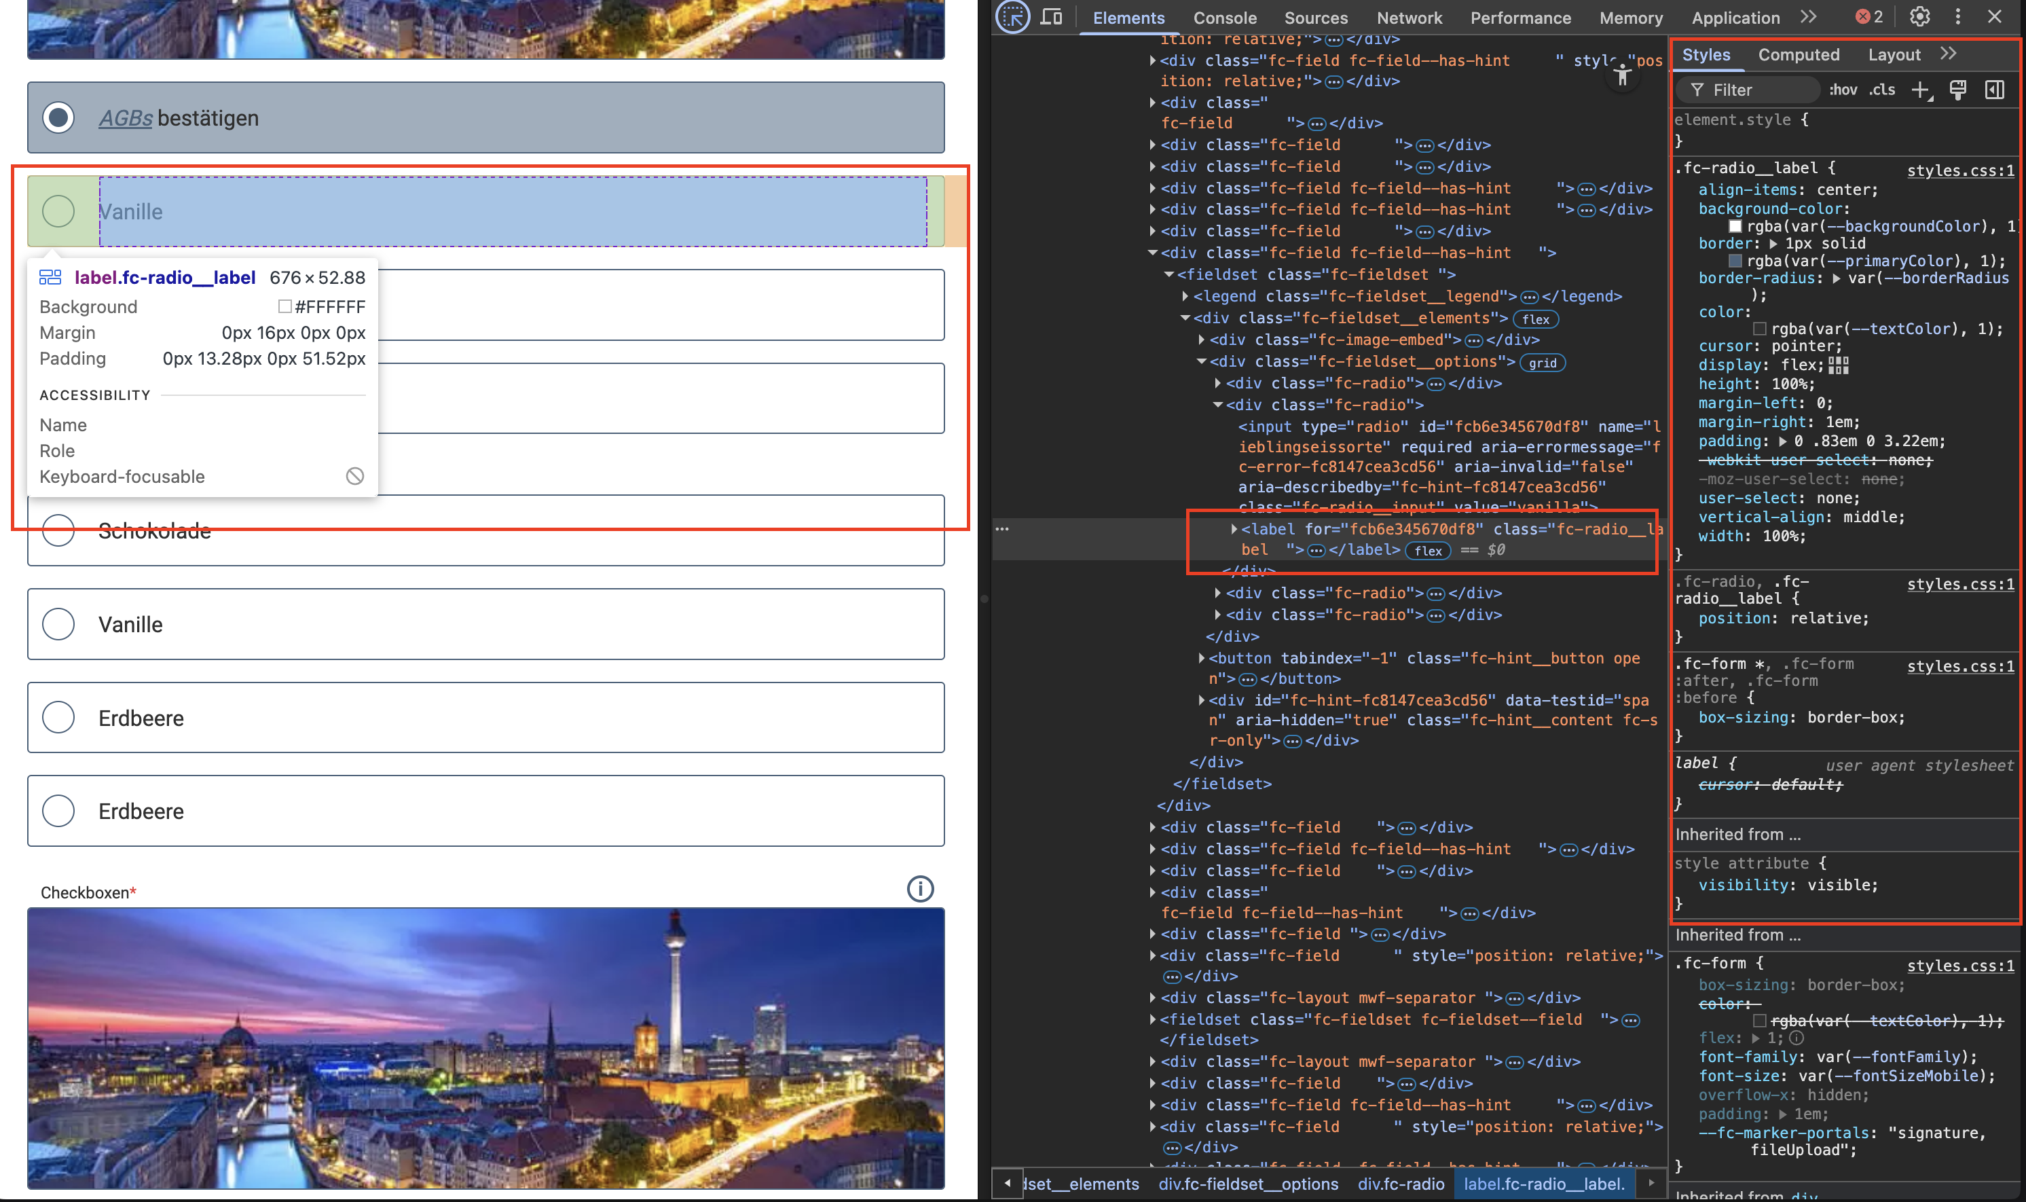Toggle element state with :hov
The height and width of the screenshot is (1202, 2026).
[x=1844, y=89]
